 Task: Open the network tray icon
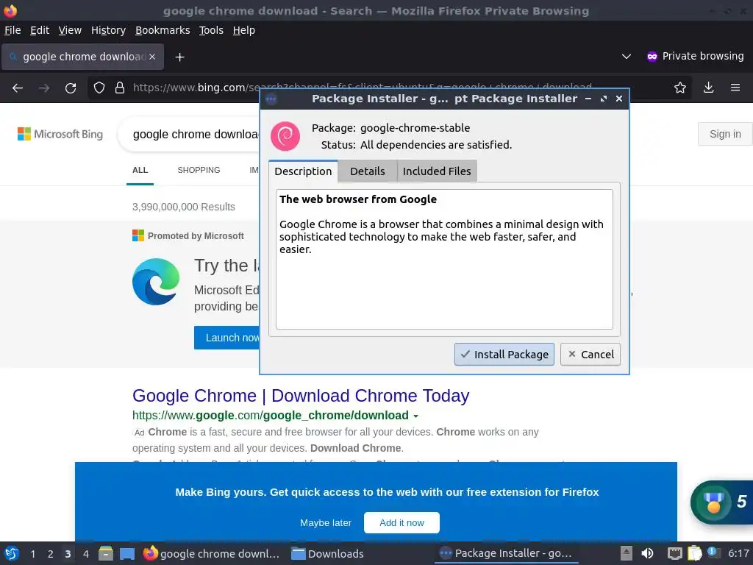(x=674, y=553)
